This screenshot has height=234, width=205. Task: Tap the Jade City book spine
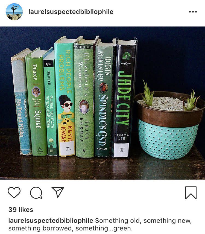pyautogui.click(x=124, y=98)
